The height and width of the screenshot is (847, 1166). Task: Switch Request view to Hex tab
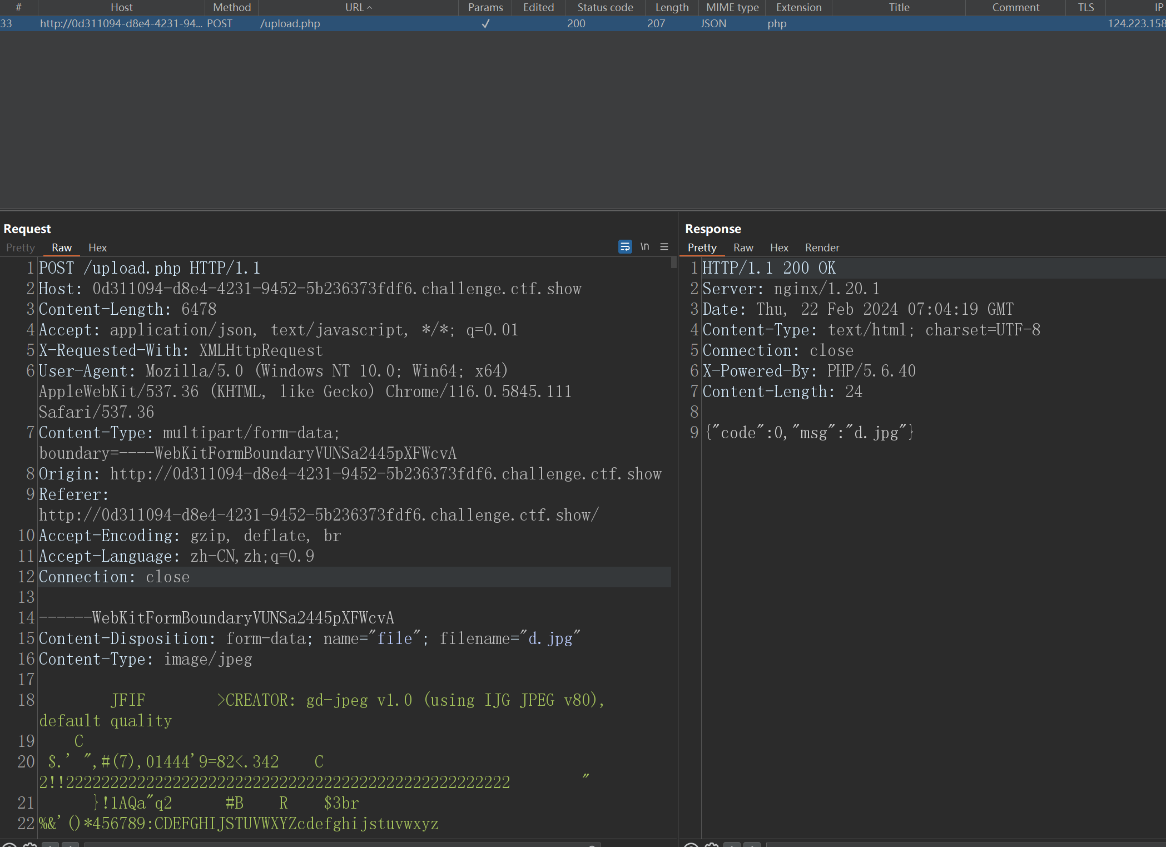tap(97, 248)
